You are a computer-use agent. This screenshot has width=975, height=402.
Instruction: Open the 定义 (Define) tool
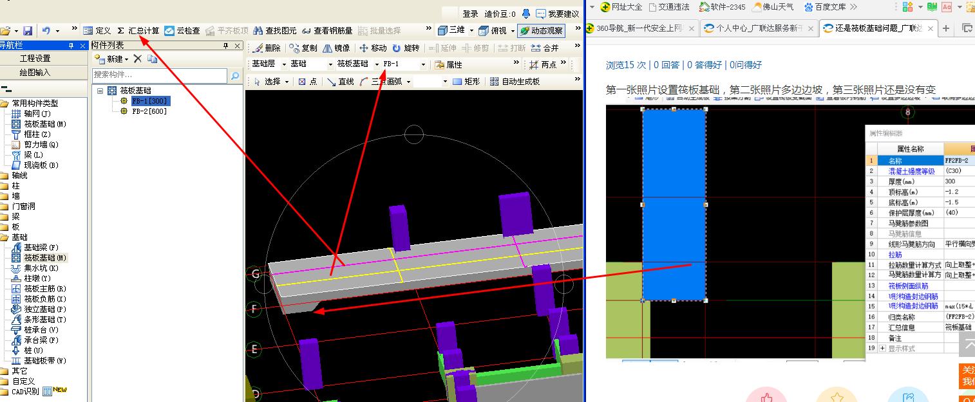point(97,30)
